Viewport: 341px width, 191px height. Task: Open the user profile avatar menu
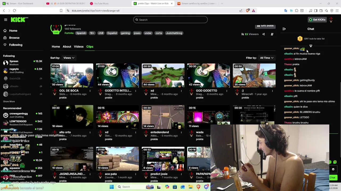[331, 20]
